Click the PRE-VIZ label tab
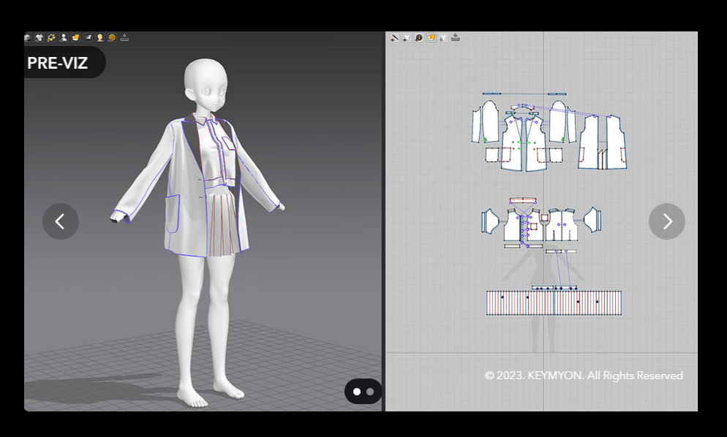 coord(59,63)
